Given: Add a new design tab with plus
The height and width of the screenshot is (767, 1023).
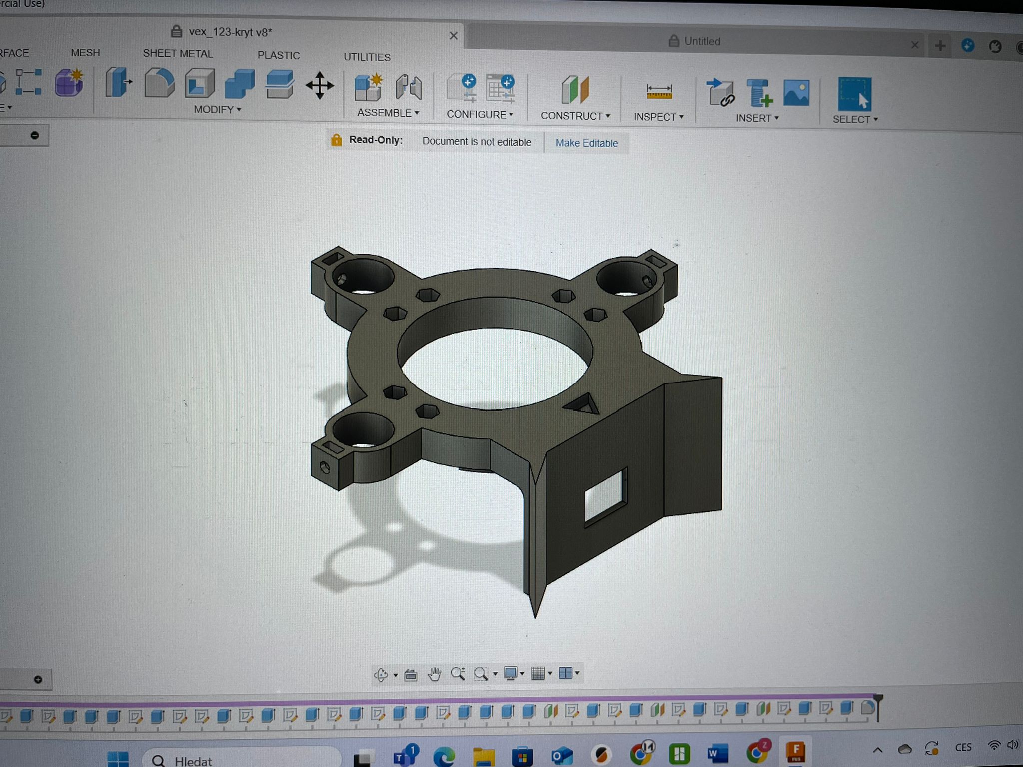Looking at the screenshot, I should coord(940,46).
